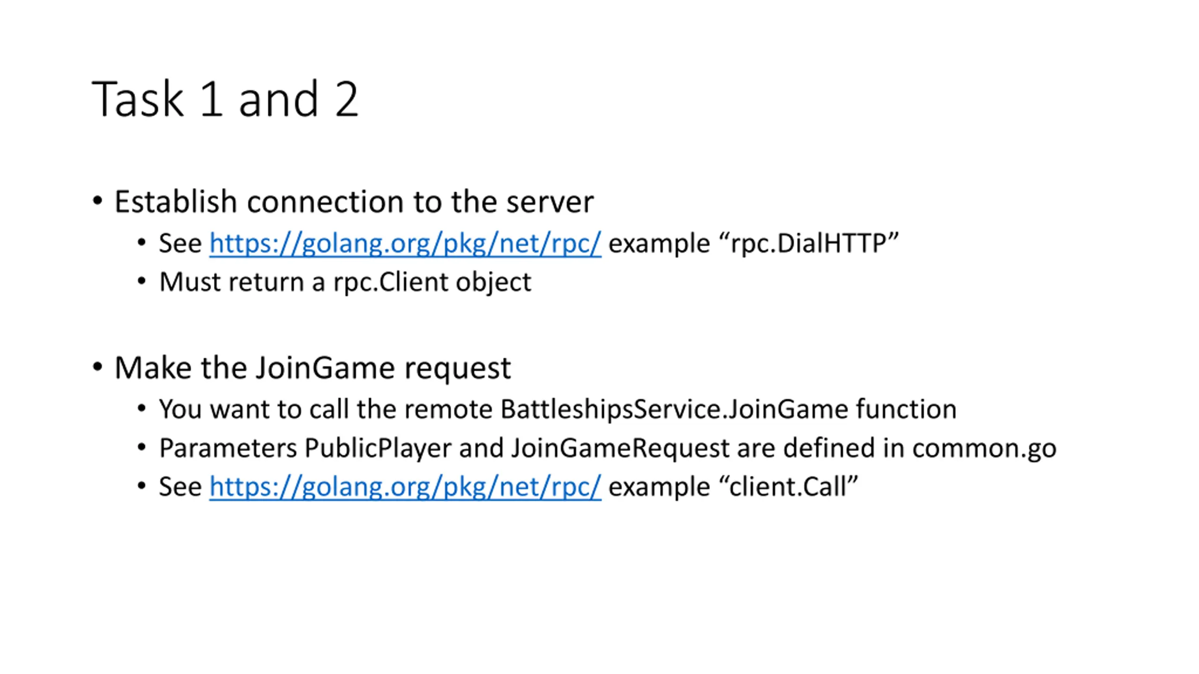Viewport: 1199px width, 674px height.
Task: Click the common.go filename text
Action: coord(984,448)
